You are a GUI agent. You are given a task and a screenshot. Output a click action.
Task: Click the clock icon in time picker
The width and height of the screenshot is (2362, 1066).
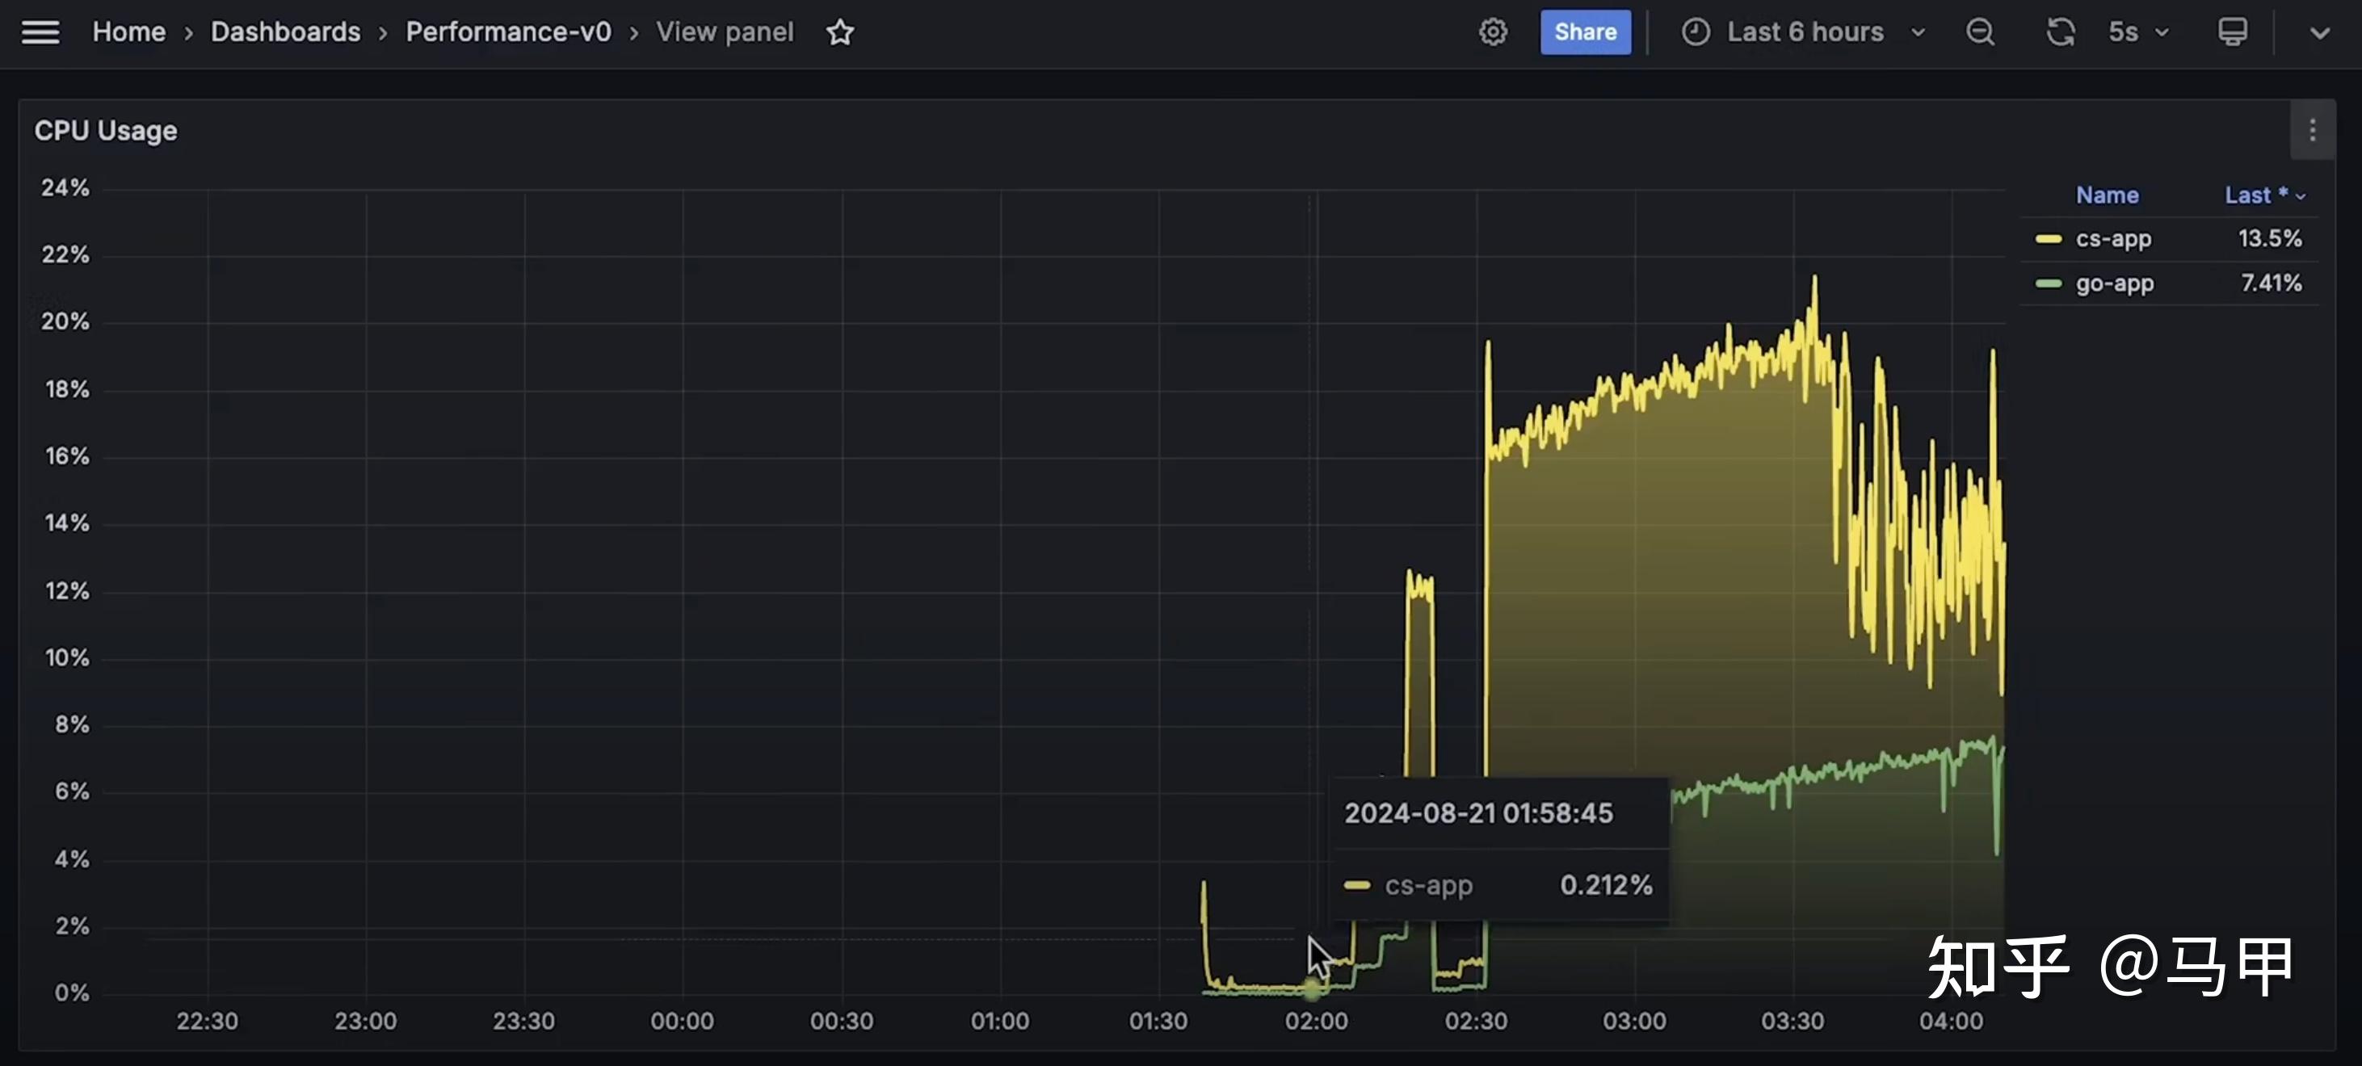click(x=1696, y=32)
